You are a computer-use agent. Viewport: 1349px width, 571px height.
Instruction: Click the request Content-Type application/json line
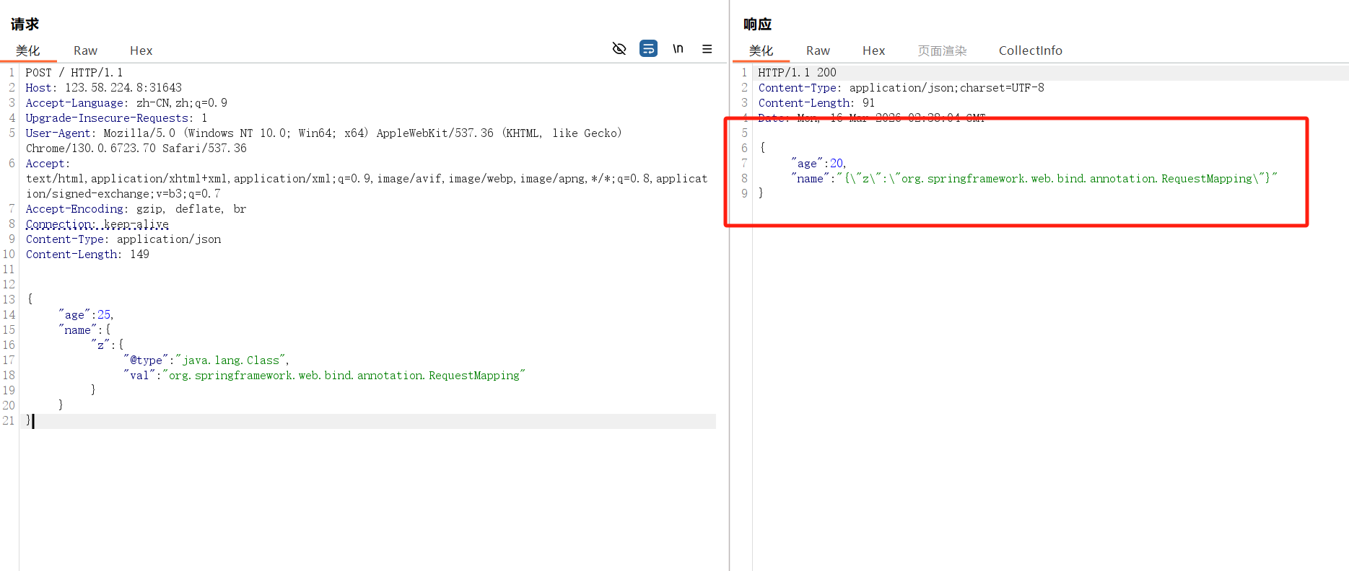pyautogui.click(x=123, y=239)
